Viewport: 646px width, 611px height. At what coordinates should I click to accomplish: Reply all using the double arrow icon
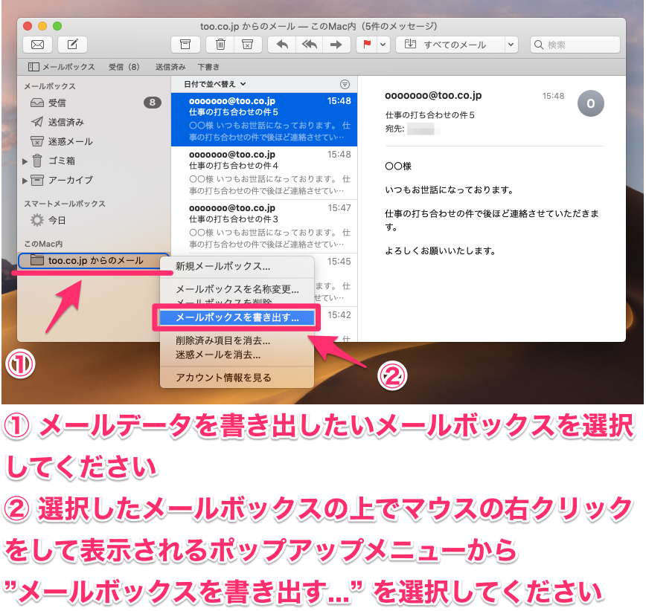(309, 45)
